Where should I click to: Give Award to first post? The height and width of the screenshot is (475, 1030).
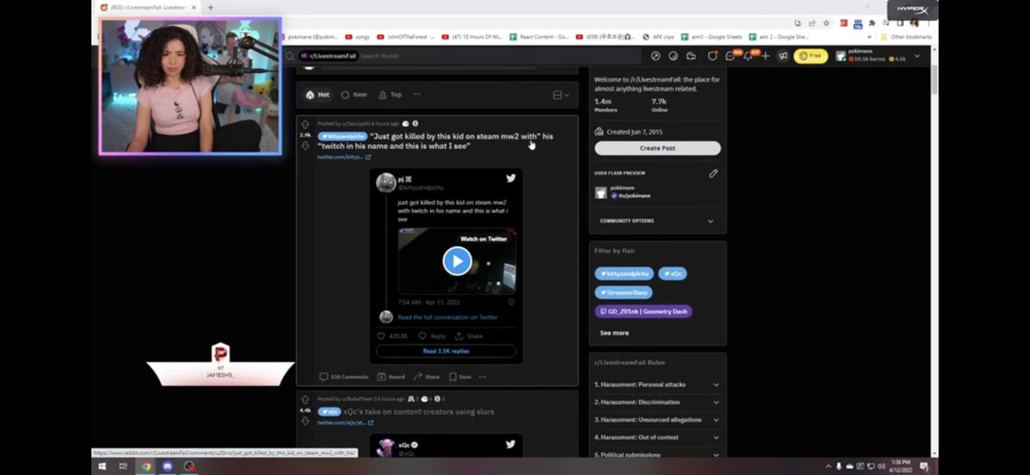point(391,376)
